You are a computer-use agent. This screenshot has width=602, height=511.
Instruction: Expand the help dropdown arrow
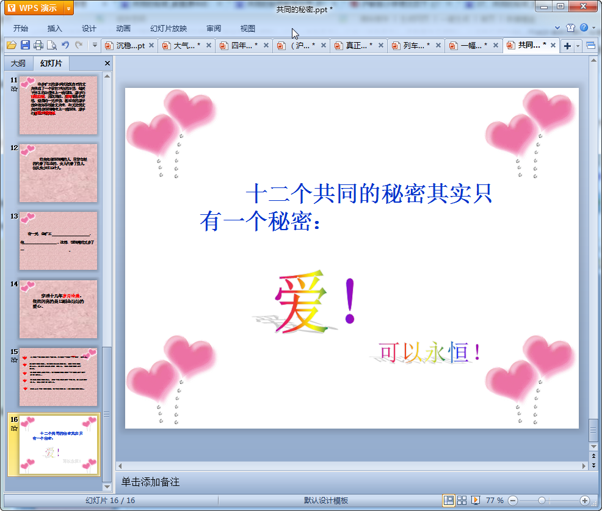593,27
